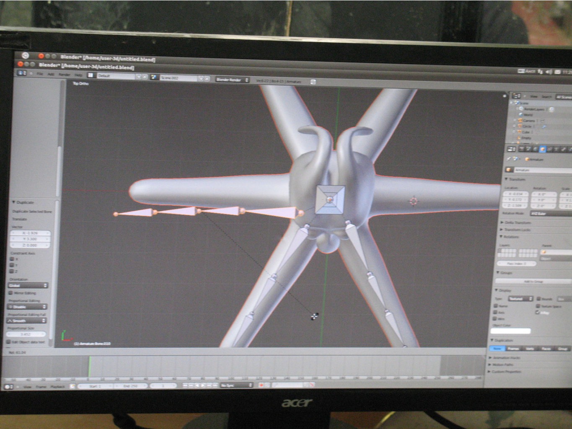
Task: Select Verts duplication button
Action: coord(530,349)
